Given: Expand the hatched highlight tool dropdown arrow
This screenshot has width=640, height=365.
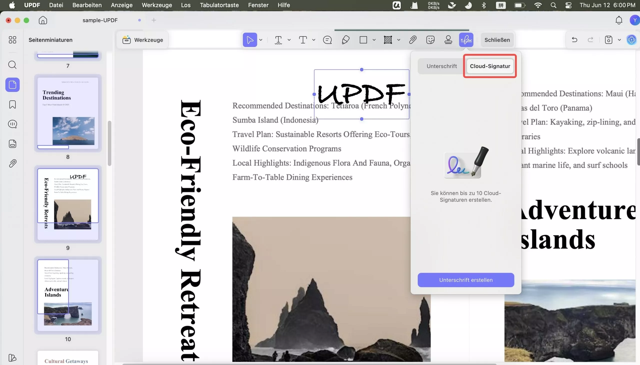Looking at the screenshot, I should coord(398,40).
